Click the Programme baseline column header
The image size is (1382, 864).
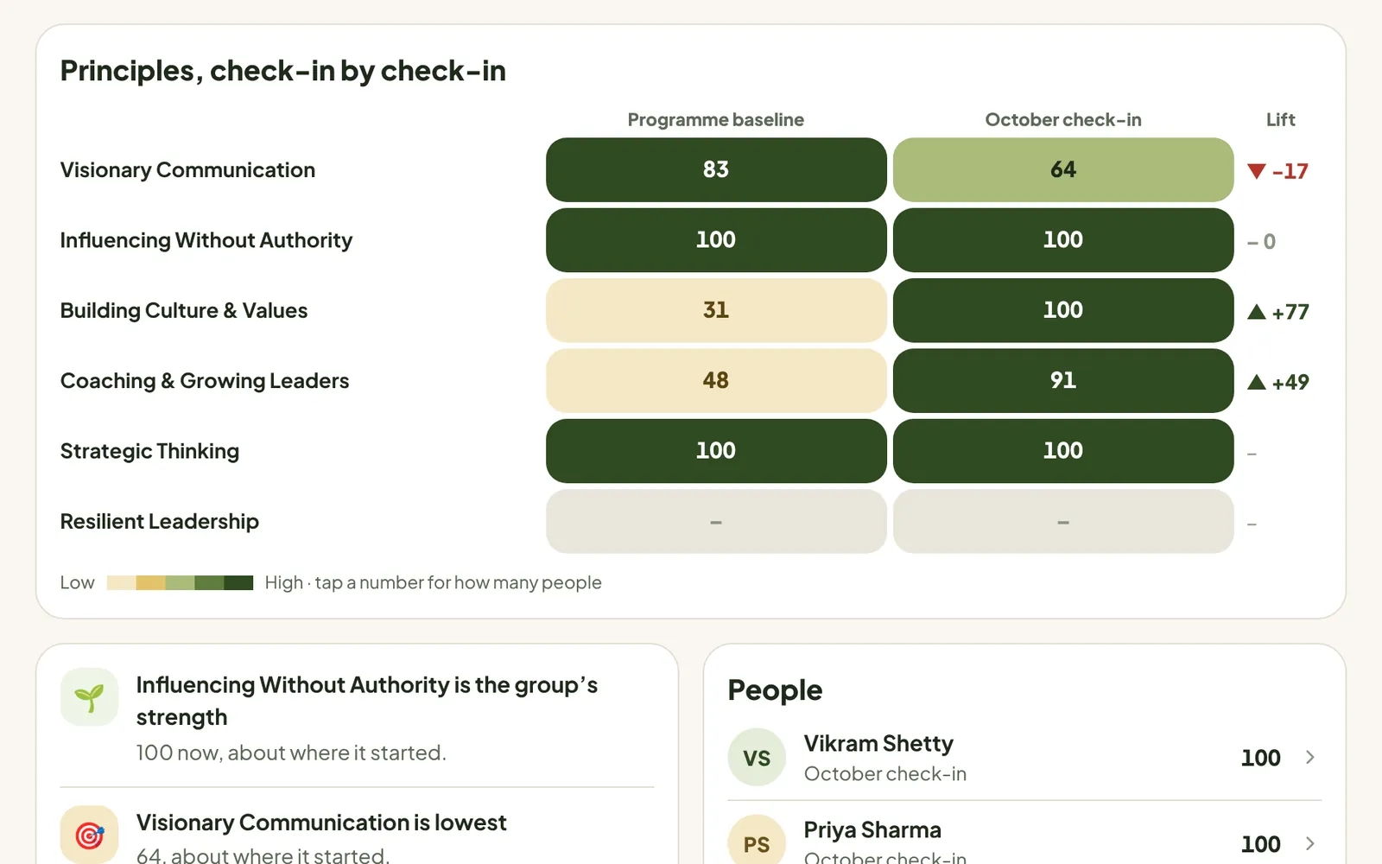[716, 119]
